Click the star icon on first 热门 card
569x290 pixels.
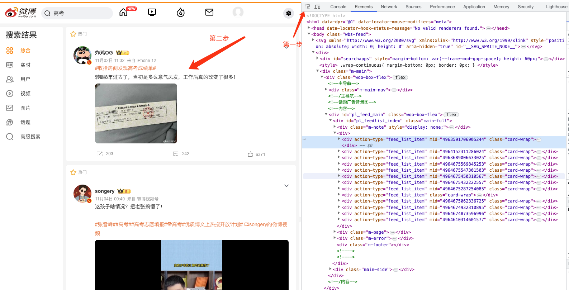point(74,34)
